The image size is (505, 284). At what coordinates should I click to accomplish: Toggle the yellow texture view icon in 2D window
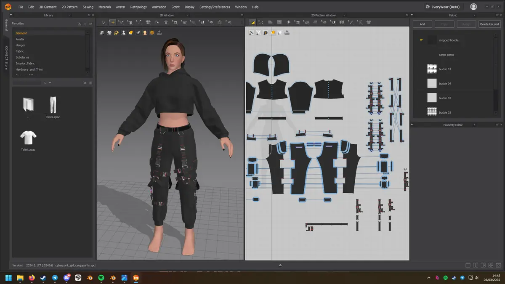pyautogui.click(x=273, y=32)
